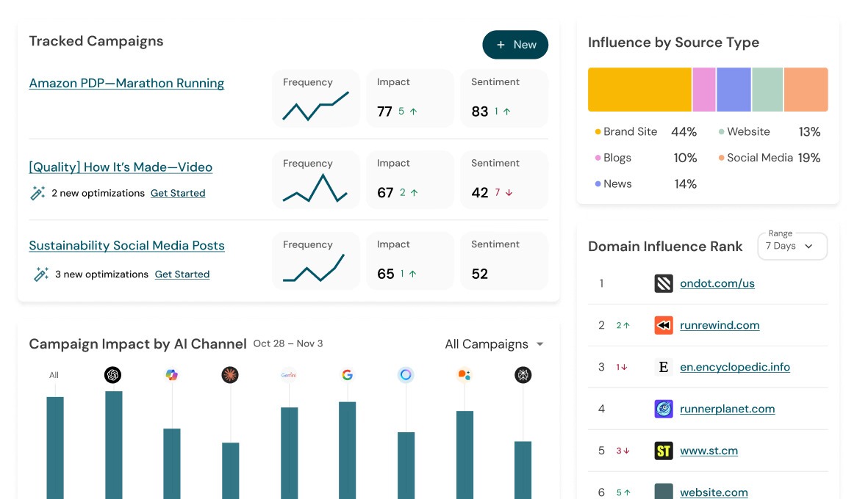857x499 pixels.
Task: Click the ChatGPT channel icon
Action: pyautogui.click(x=112, y=374)
